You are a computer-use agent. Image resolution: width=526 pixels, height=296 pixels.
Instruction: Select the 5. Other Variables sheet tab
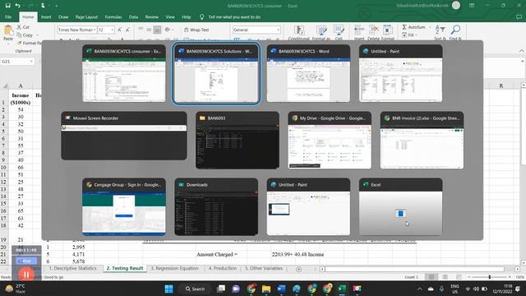pos(263,269)
